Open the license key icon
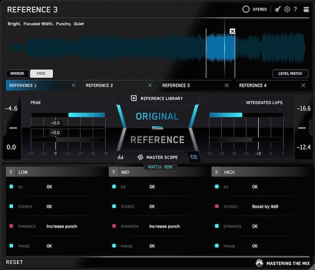This screenshot has width=315, height=270. pos(278,9)
